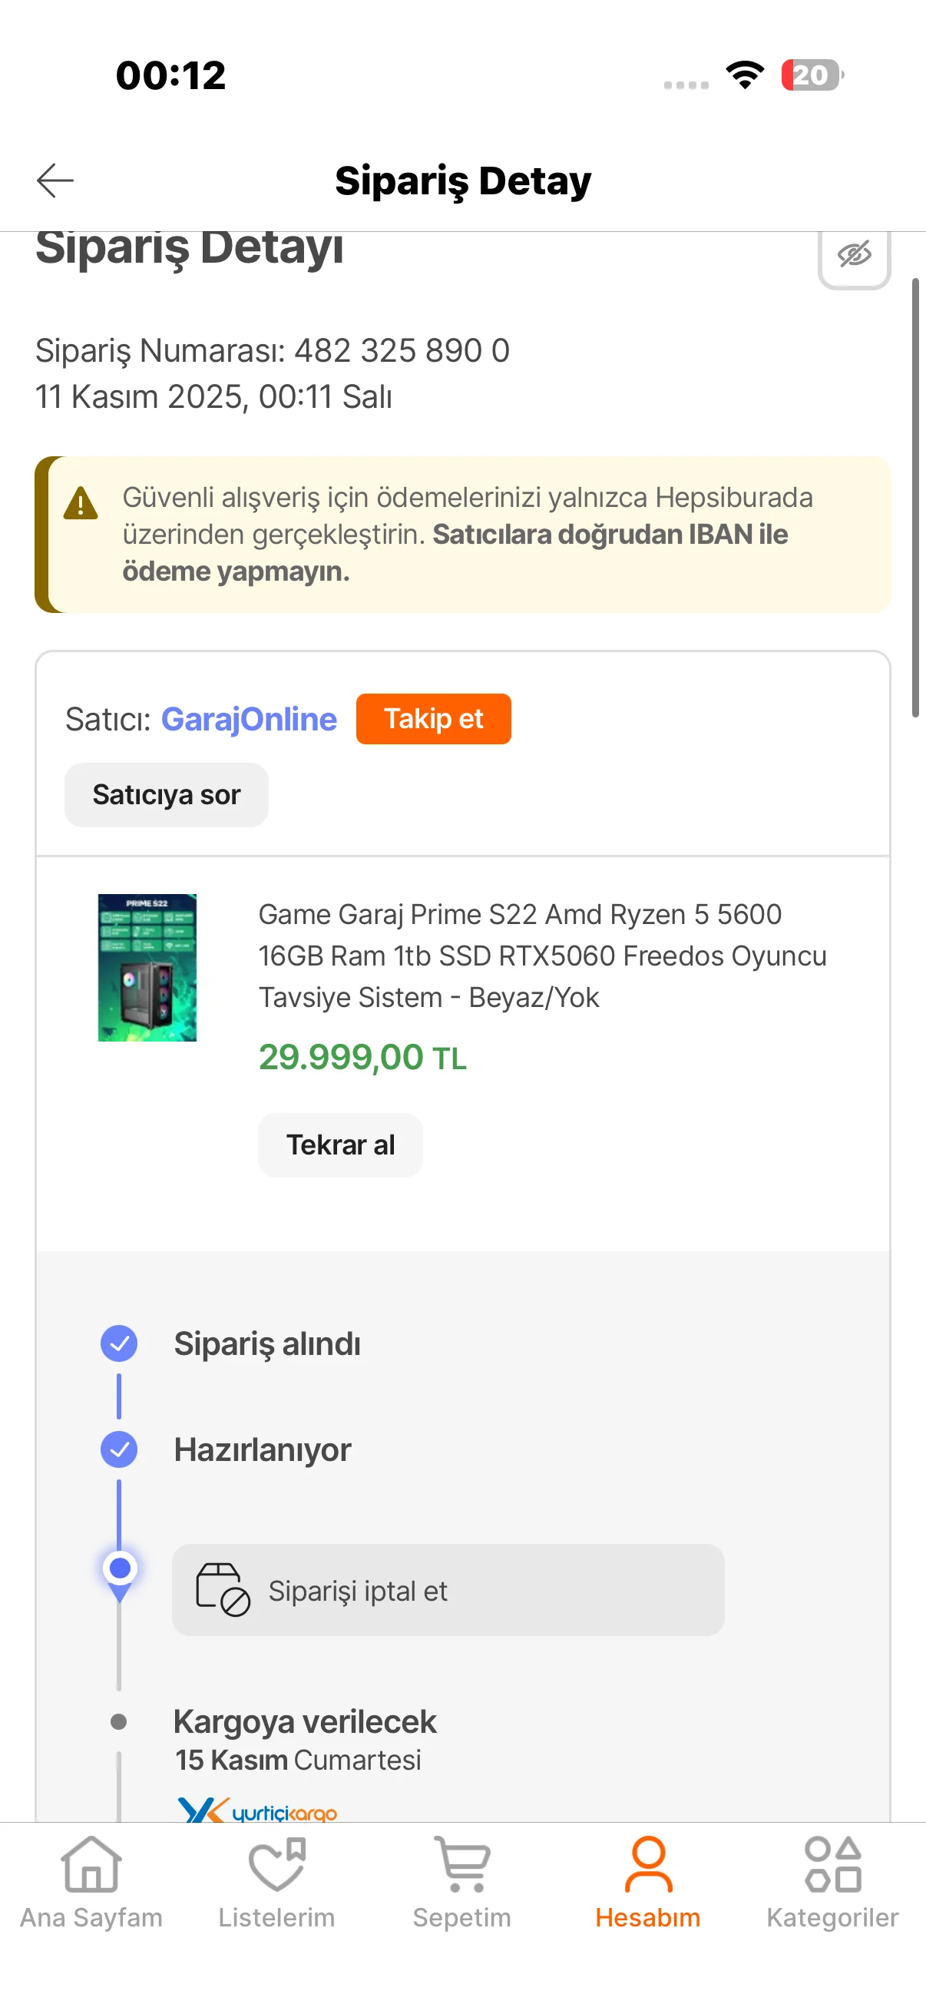
Task: Open the GarajOnline seller page
Action: pos(249,719)
